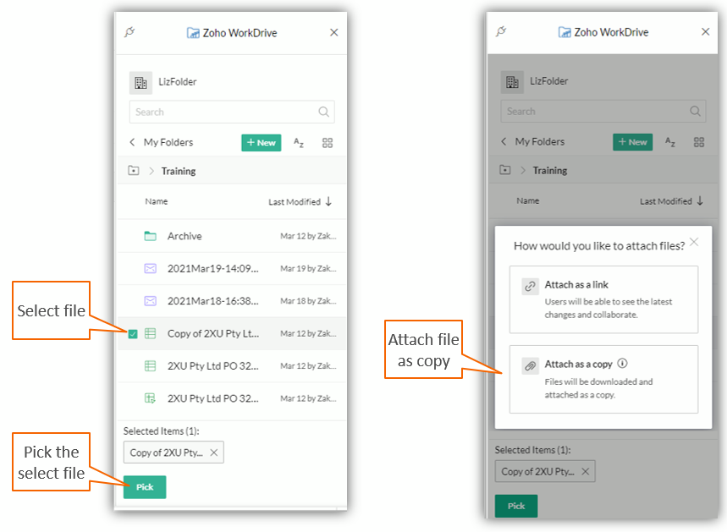Screen dimensions: 727x532
Task: Click mail icon of 2021Mar18-16:38 file
Action: click(x=150, y=301)
